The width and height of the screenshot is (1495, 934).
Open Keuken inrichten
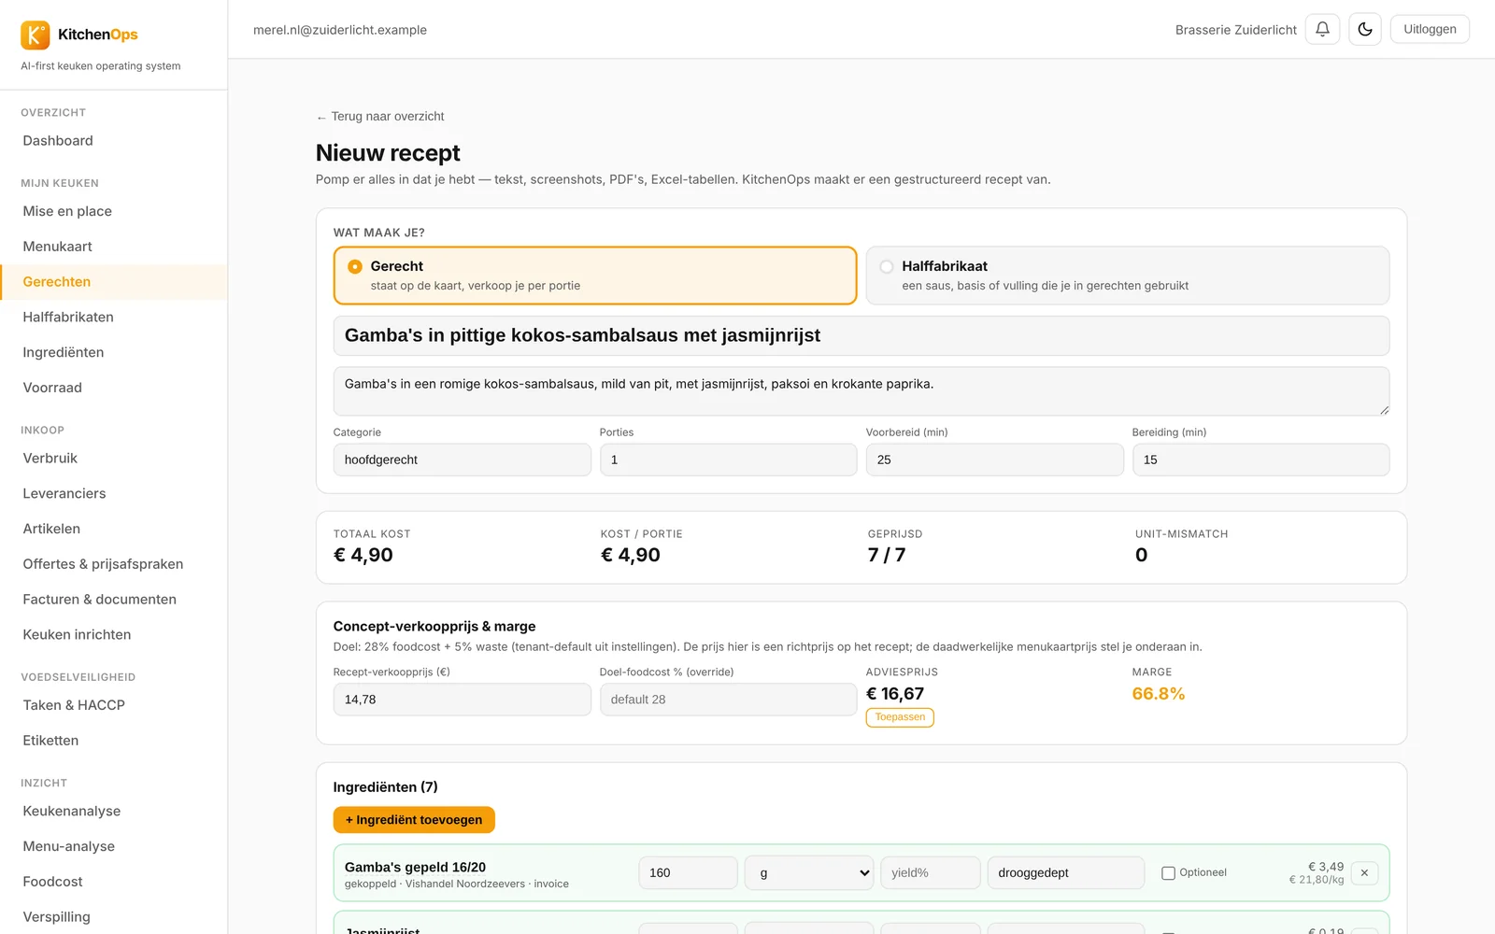[x=77, y=634]
